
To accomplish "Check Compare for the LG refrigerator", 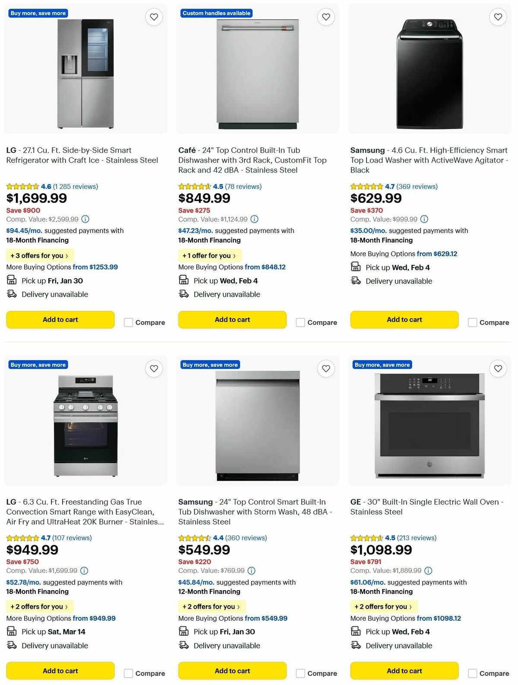I will pyautogui.click(x=129, y=322).
